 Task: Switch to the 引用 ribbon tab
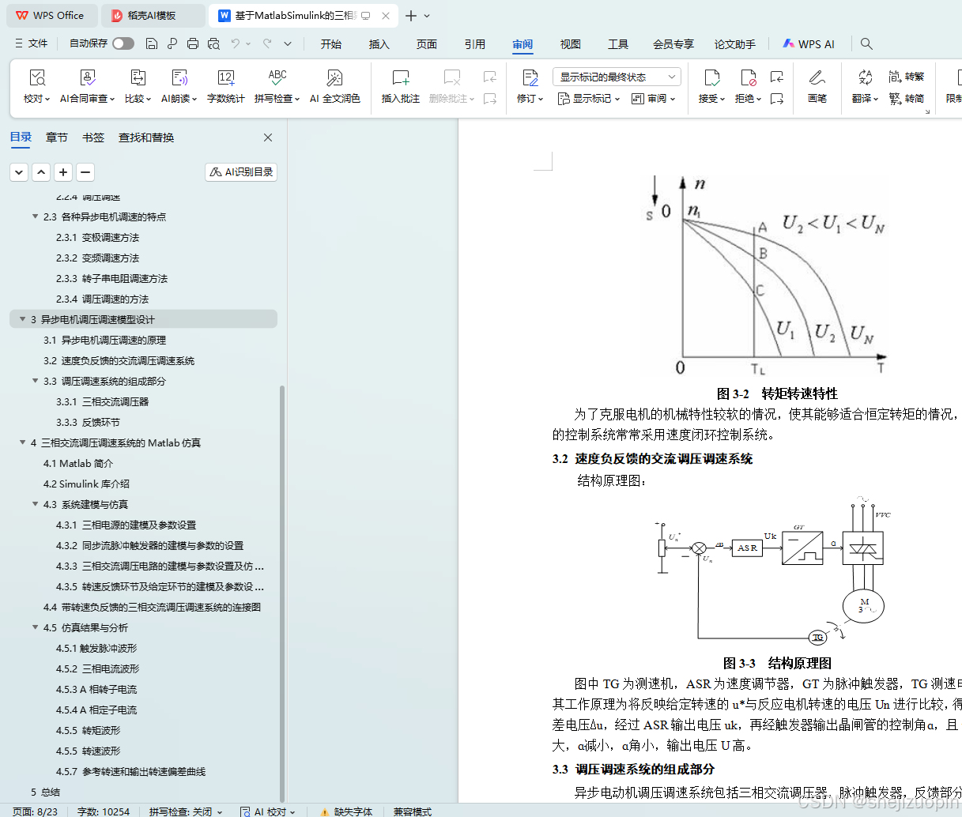pos(475,44)
